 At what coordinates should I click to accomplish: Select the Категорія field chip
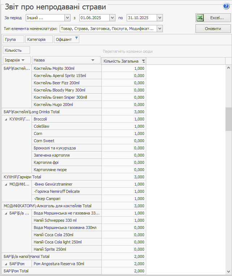click(39, 39)
